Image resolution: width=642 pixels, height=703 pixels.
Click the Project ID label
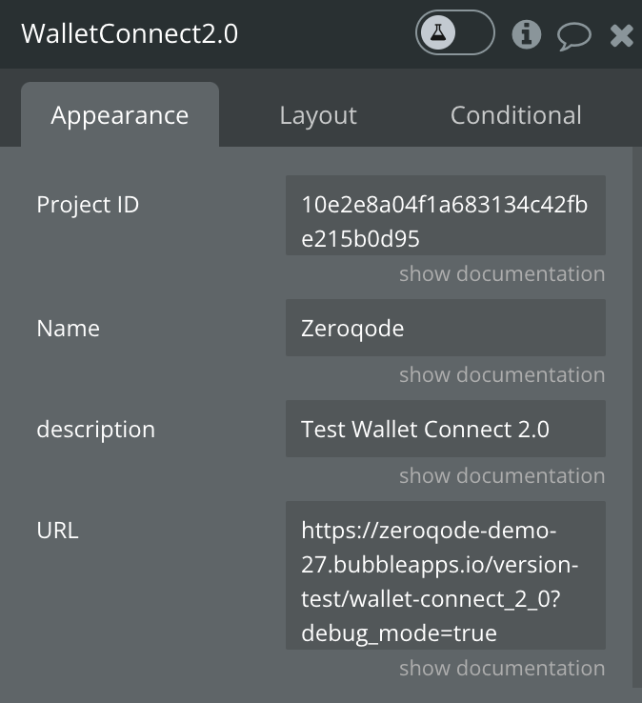[88, 205]
